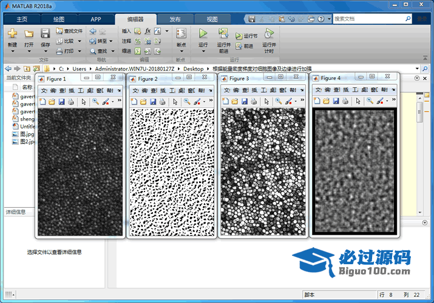The height and width of the screenshot is (303, 434).
Task: Switch to the Plots (绘图) tab
Action: click(x=59, y=19)
